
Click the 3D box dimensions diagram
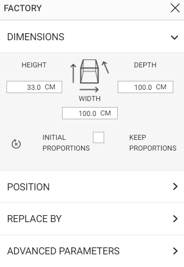click(x=89, y=72)
